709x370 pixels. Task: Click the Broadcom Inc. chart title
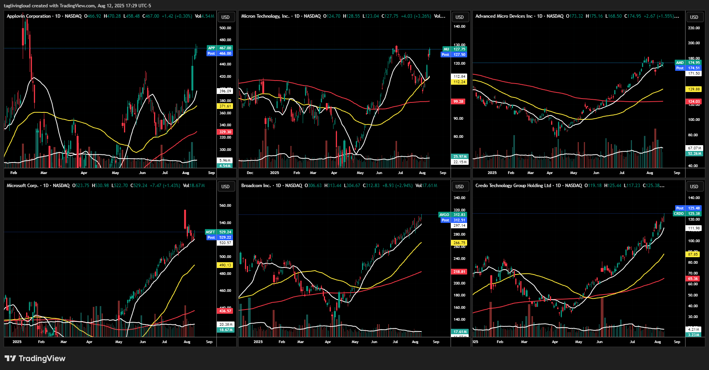click(x=256, y=186)
